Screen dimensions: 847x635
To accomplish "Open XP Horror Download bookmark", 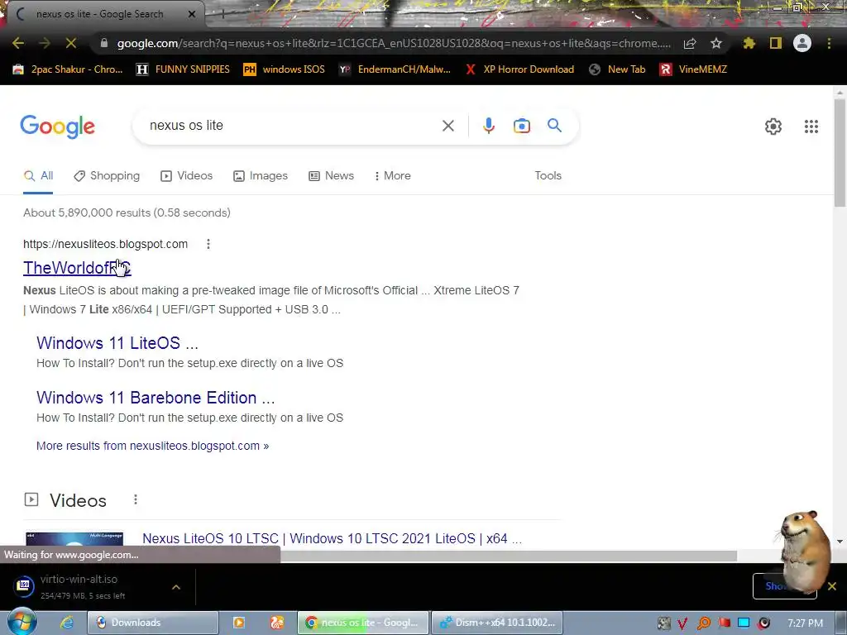I will 519,69.
